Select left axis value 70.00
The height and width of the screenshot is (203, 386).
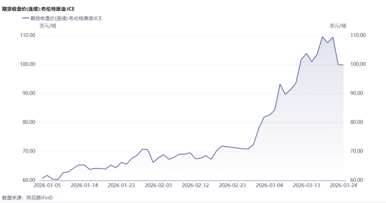tap(29, 151)
